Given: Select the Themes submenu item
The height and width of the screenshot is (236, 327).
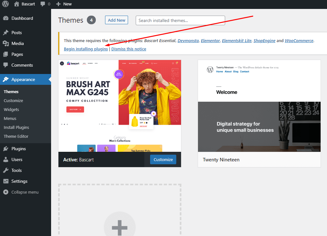Looking at the screenshot, I should pyautogui.click(x=11, y=92).
